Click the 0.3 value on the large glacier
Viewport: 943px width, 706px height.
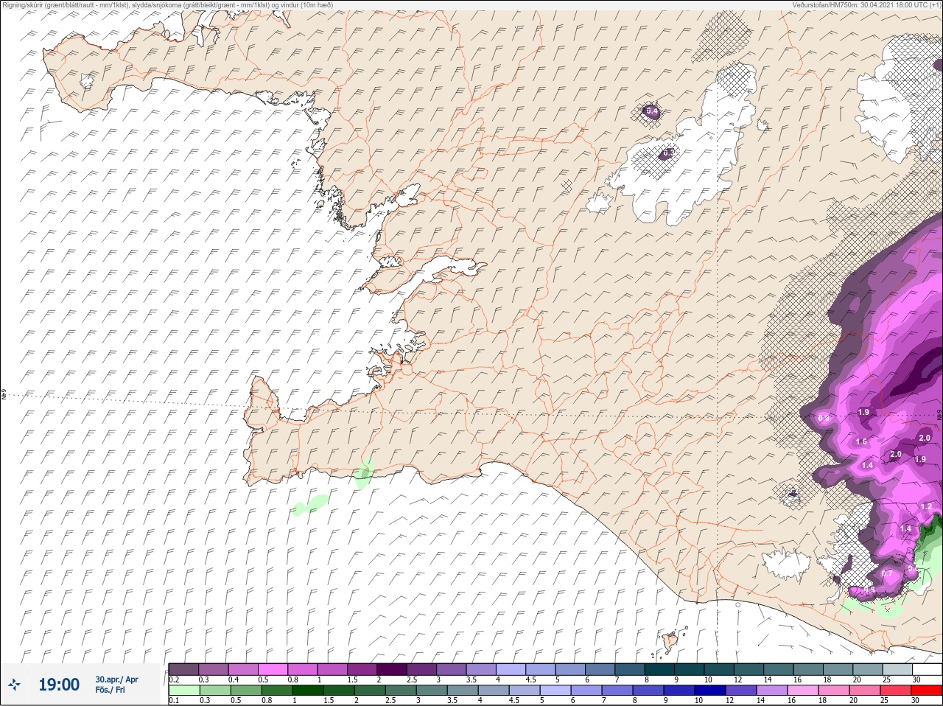[x=667, y=153]
